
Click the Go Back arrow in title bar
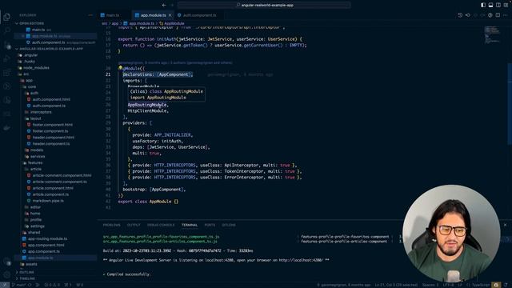tap(164, 5)
